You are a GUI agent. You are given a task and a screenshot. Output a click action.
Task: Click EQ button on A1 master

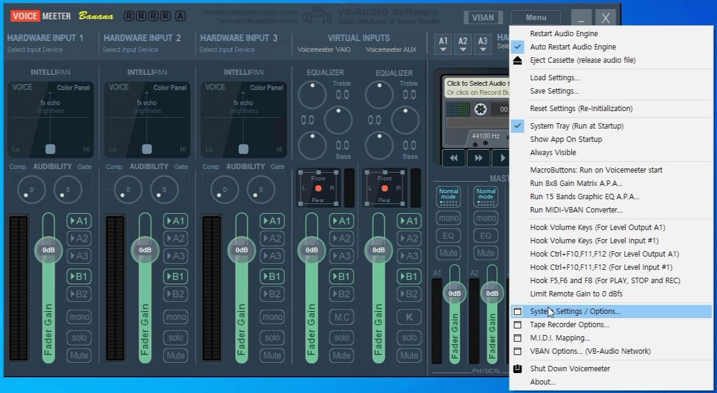click(x=448, y=235)
